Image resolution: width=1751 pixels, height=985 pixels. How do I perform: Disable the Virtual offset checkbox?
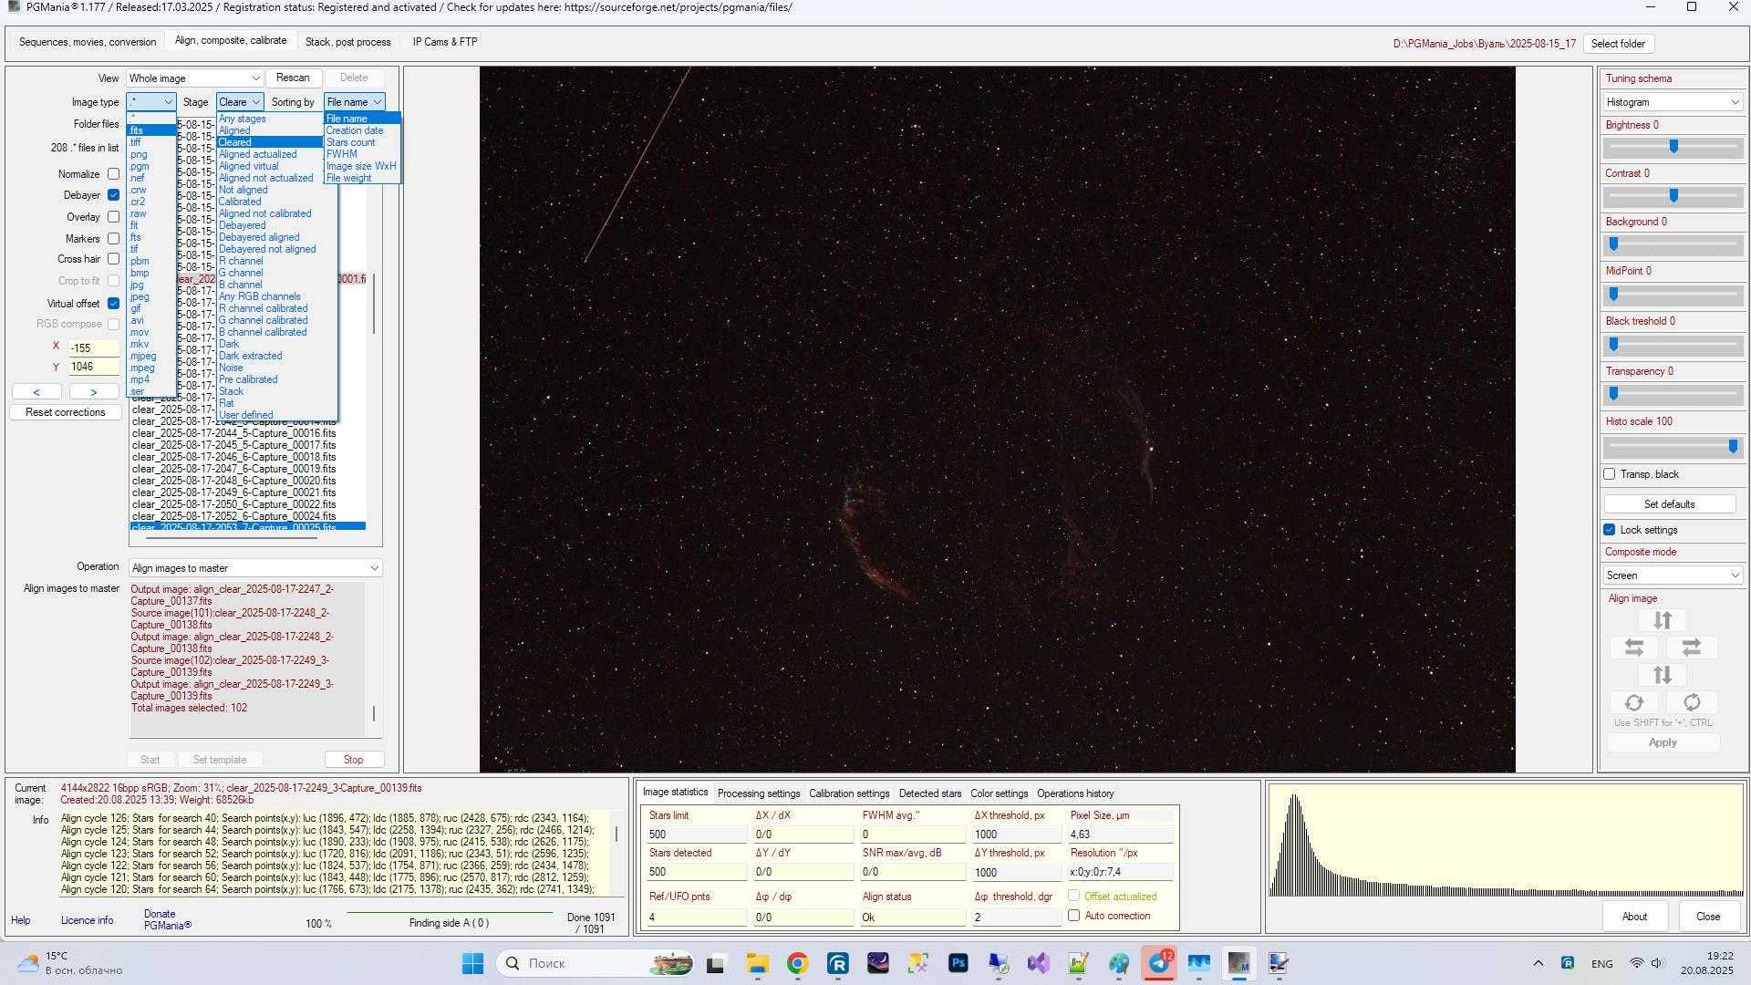tap(113, 304)
